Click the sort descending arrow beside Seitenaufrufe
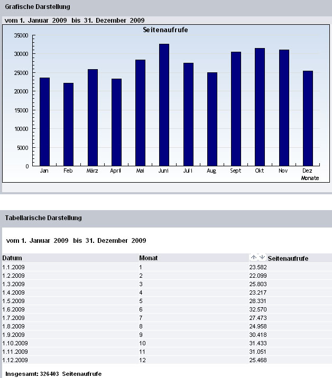 click(x=261, y=257)
